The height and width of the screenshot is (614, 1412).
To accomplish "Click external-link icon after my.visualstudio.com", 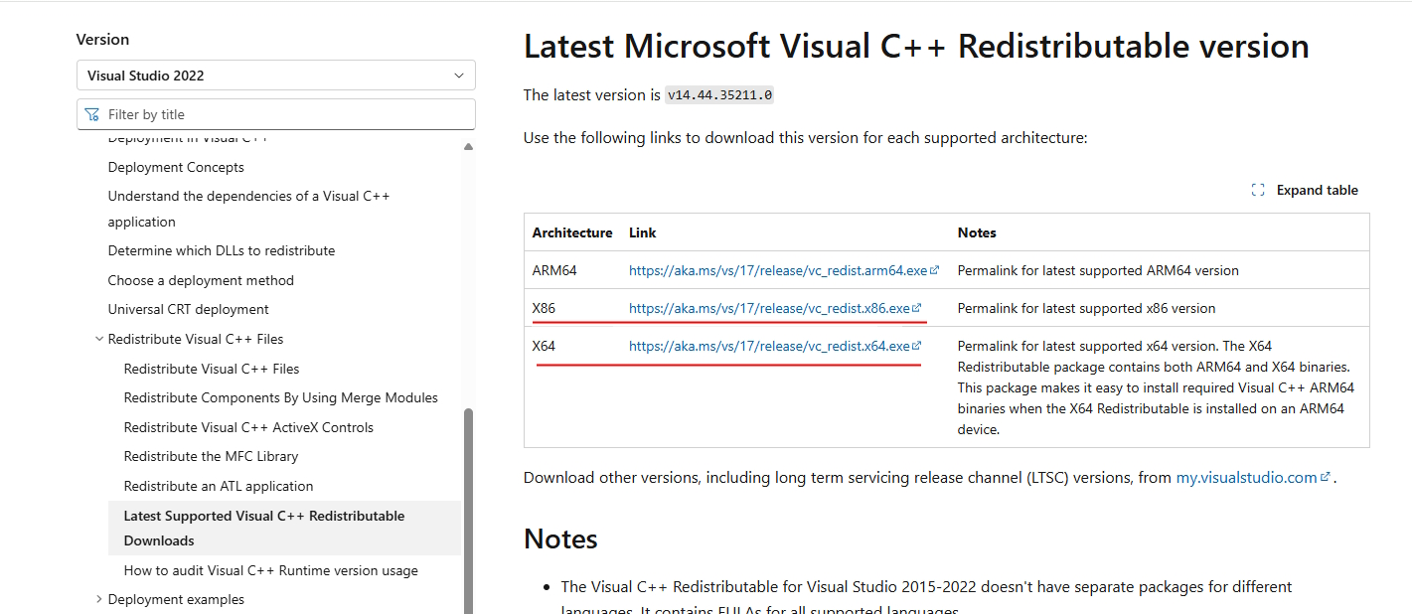I will point(1326,478).
